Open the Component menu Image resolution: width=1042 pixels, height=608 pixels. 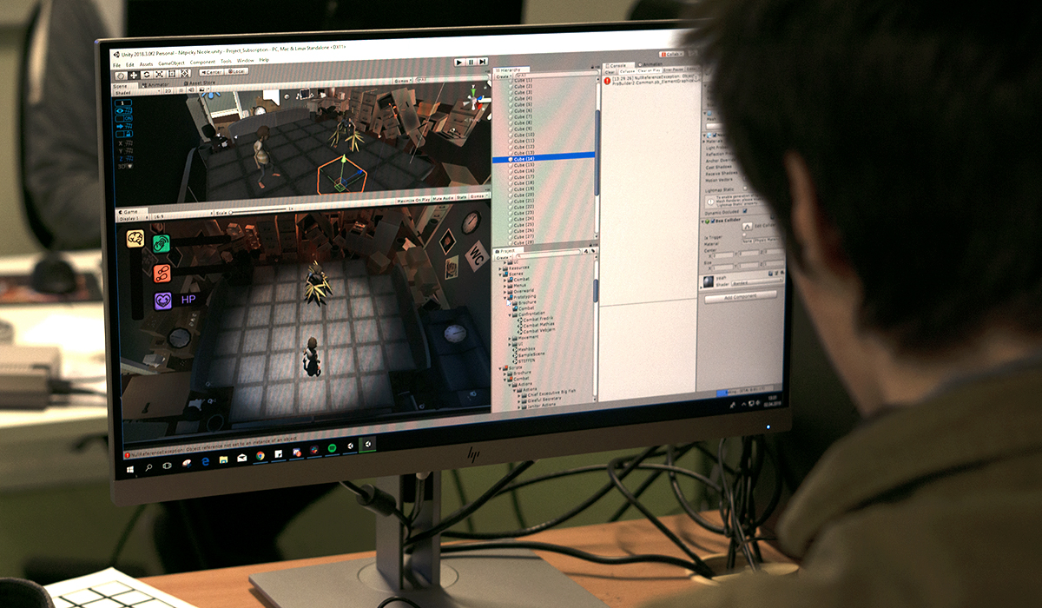coord(202,63)
